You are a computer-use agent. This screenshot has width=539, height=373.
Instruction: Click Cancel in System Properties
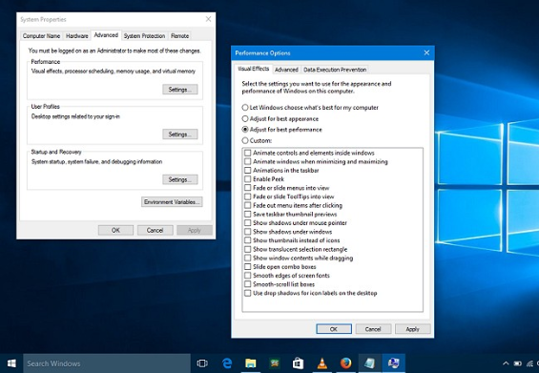[155, 230]
